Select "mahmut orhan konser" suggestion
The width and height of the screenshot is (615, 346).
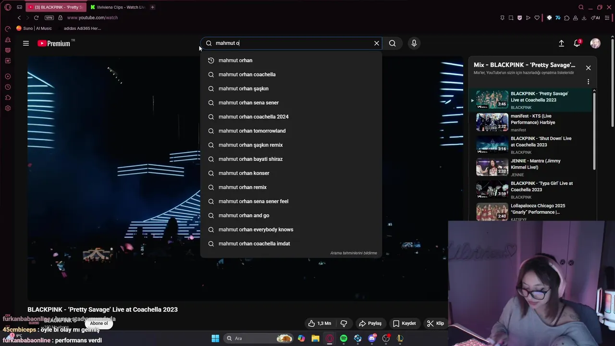291,173
